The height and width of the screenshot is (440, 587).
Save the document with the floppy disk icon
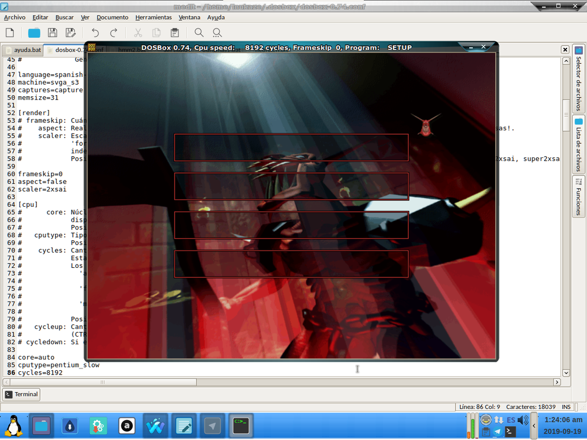[52, 33]
